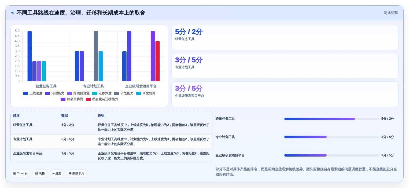Click the 说明 column header
Image resolution: width=409 pixels, height=188 pixels.
101,116
